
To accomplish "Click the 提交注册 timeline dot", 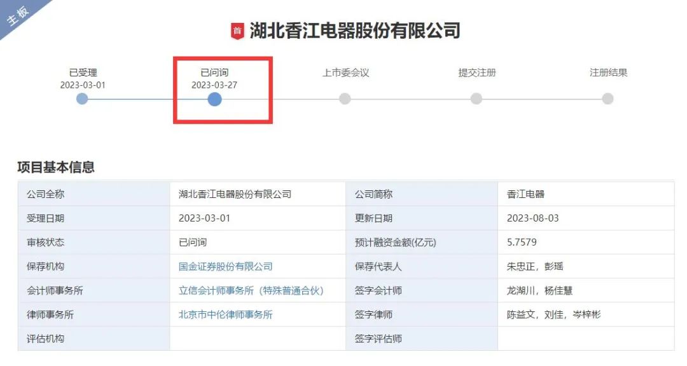I will click(x=476, y=99).
